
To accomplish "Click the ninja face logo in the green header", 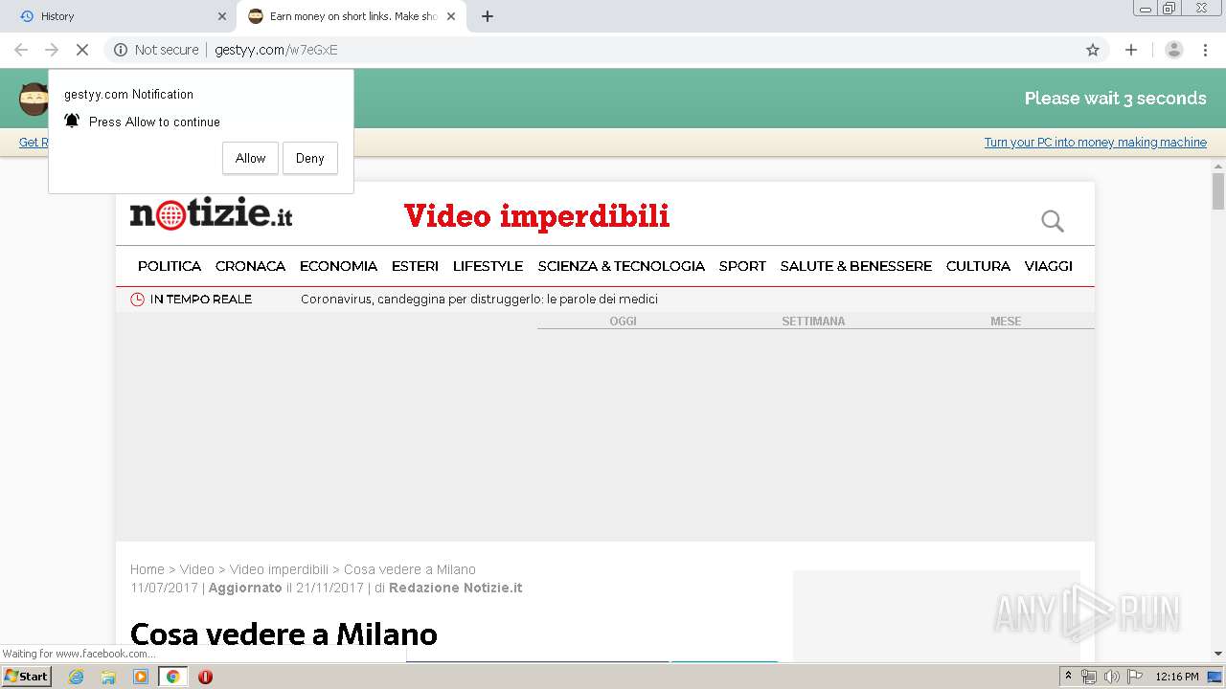I will coord(34,99).
